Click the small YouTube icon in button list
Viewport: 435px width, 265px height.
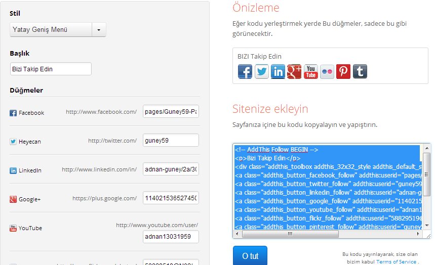click(x=13, y=228)
